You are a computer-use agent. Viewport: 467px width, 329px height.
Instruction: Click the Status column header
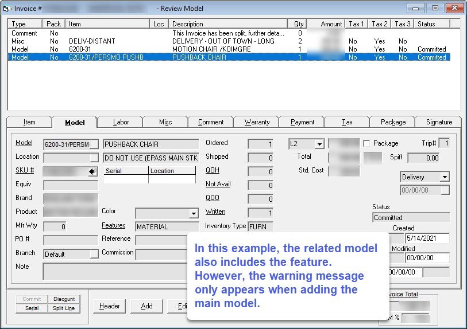coord(432,23)
